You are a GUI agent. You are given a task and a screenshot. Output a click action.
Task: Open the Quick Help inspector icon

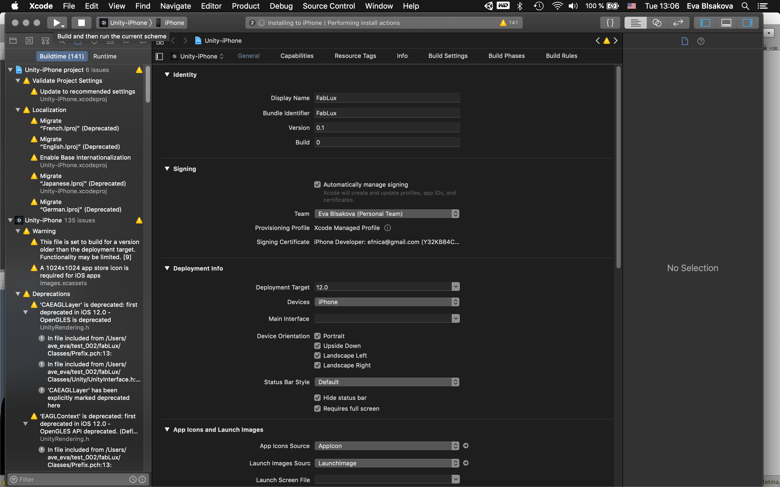tap(701, 41)
